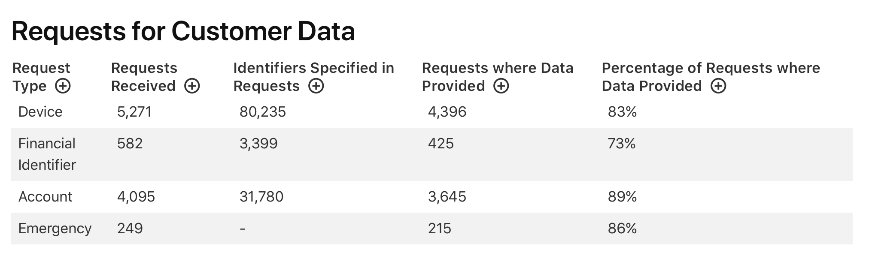Click the Requests where Data Provided header

coord(498,77)
